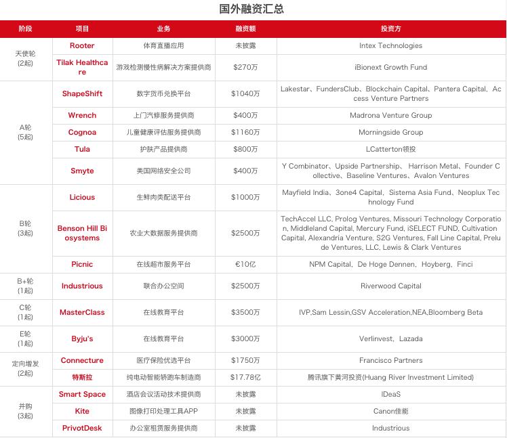
Task: Select the Cognoa project name
Action: 82,133
